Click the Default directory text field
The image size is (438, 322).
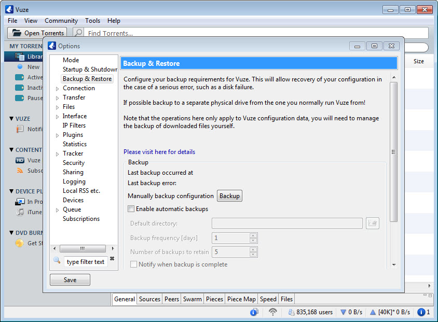[x=287, y=223]
